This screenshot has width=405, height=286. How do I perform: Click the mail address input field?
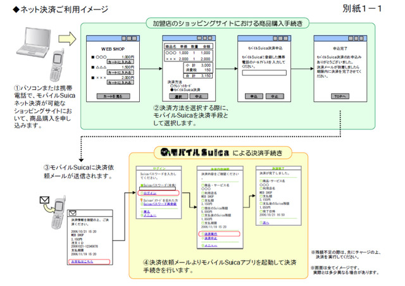click(x=264, y=73)
